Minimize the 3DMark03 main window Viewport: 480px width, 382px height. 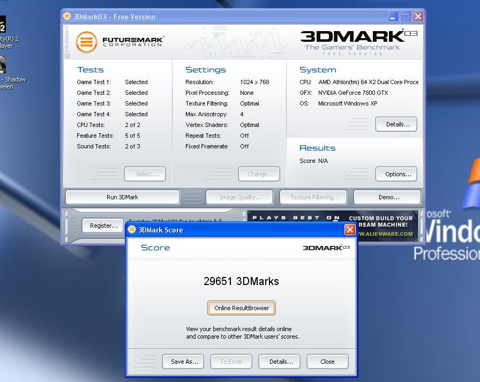393,17
